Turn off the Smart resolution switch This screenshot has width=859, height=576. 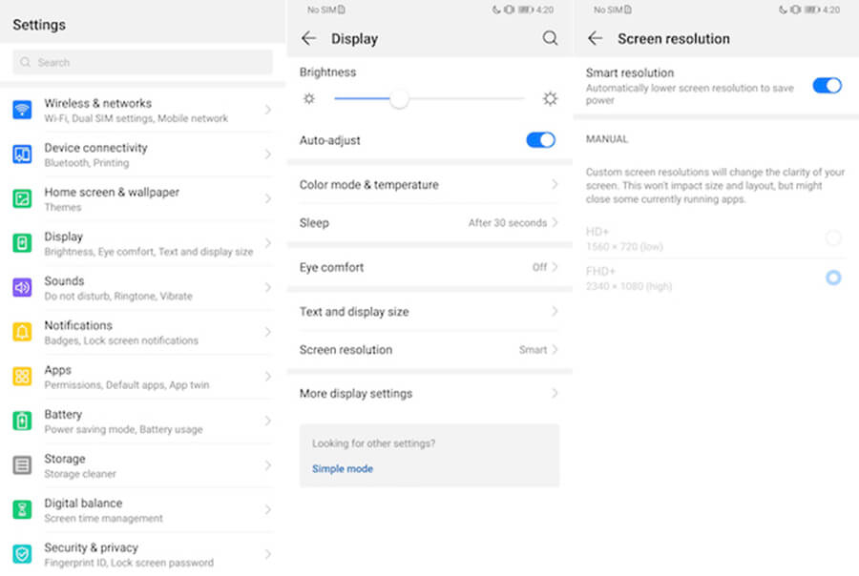[827, 86]
